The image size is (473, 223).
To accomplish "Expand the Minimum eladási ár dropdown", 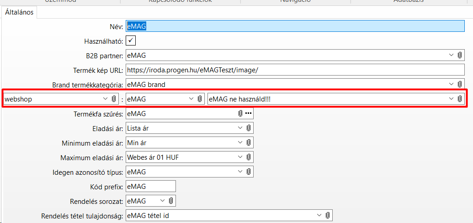I will 240,143.
